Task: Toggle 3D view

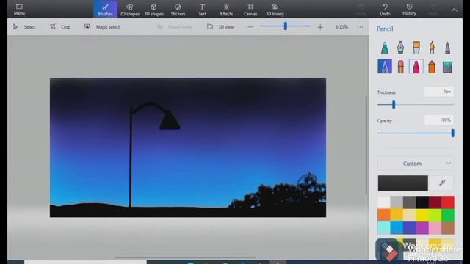Action: coord(220,27)
